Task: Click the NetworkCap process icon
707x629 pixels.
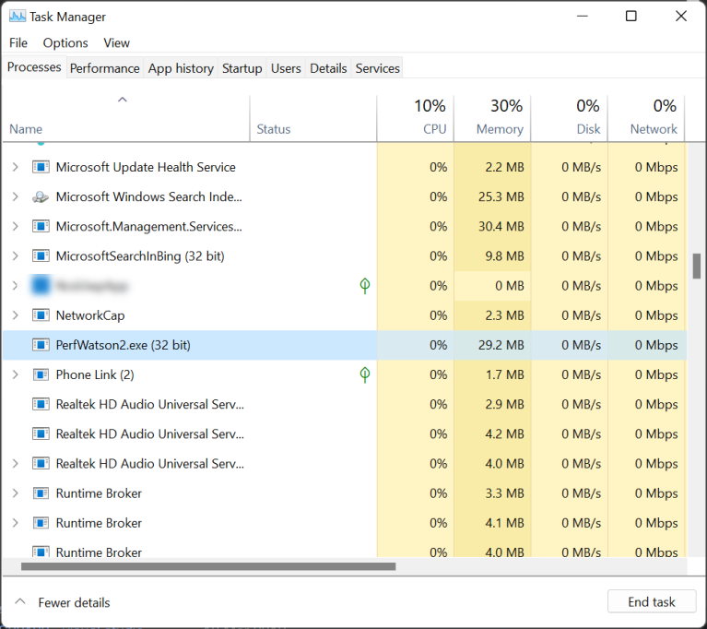Action: point(41,315)
